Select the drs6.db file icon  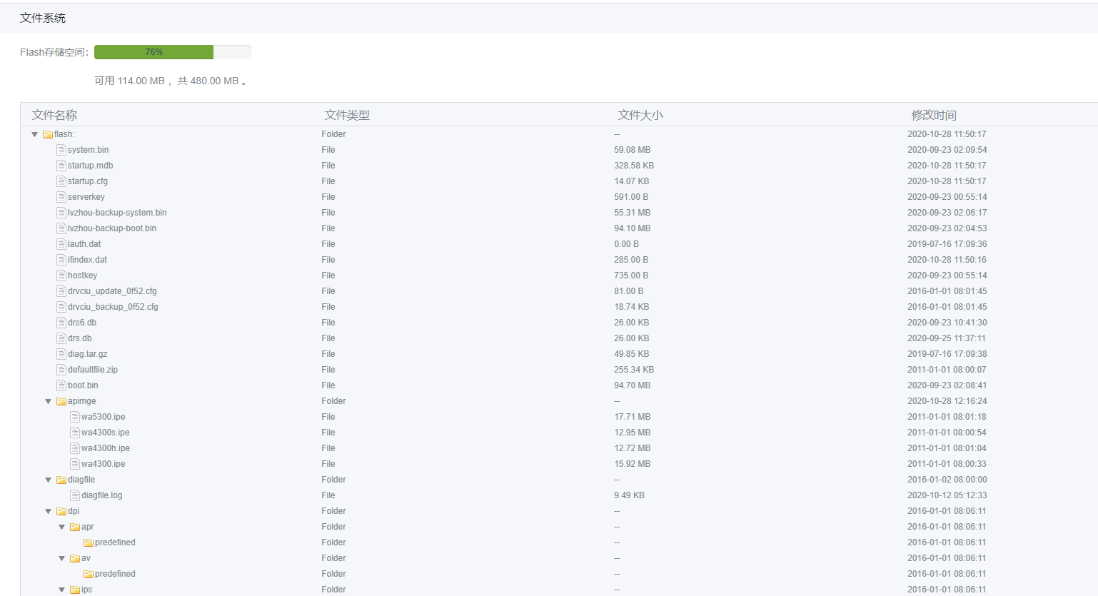61,323
